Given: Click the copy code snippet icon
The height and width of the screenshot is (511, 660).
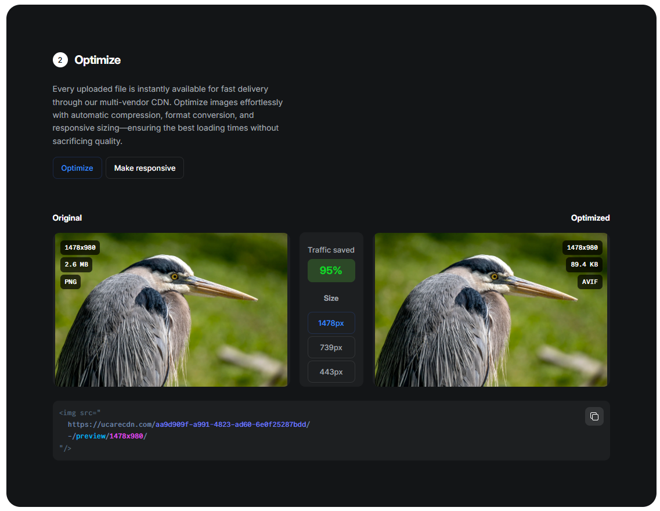Looking at the screenshot, I should click(x=594, y=416).
